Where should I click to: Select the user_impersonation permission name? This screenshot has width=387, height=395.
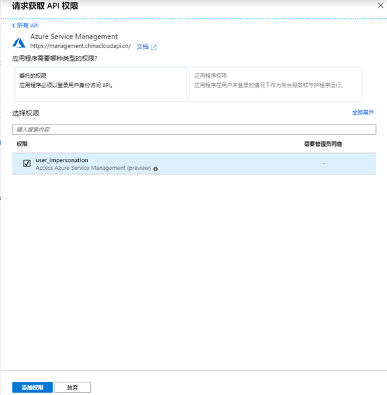[61, 160]
